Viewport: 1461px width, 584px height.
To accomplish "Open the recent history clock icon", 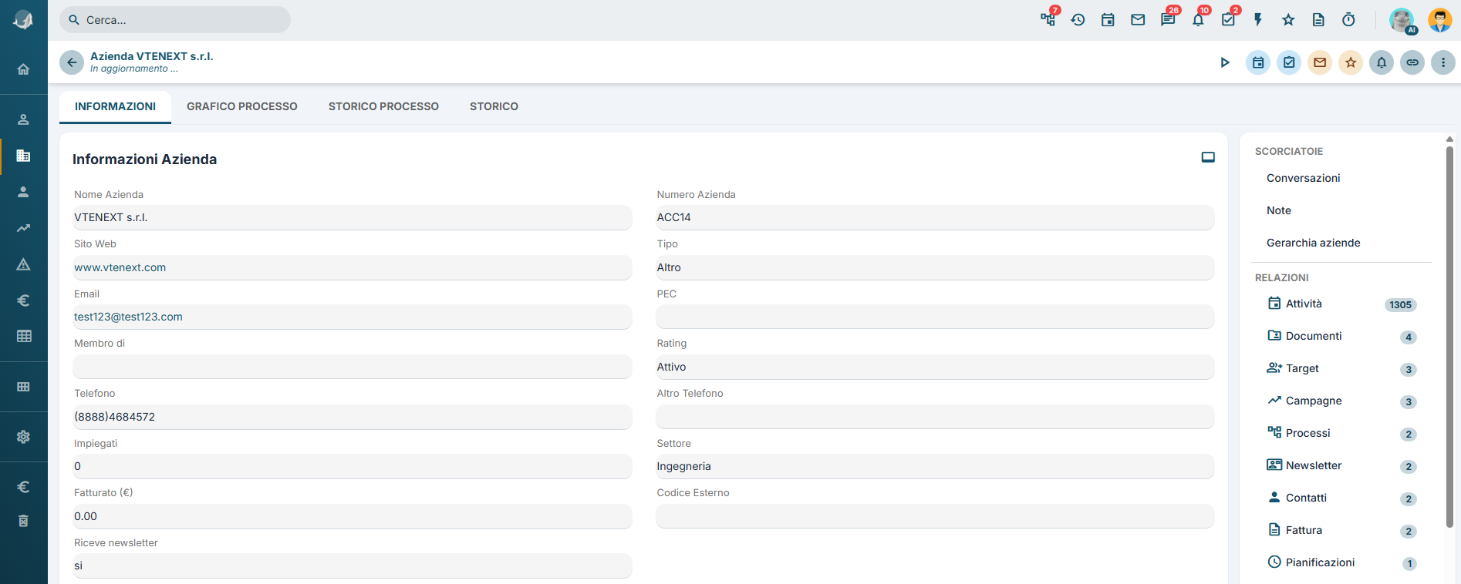I will click(x=1078, y=20).
